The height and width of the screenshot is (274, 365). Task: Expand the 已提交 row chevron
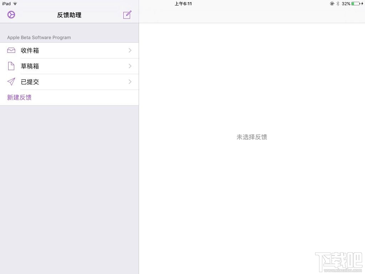point(130,82)
